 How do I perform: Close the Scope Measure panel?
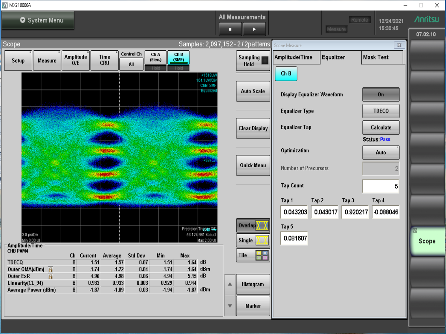click(x=399, y=45)
